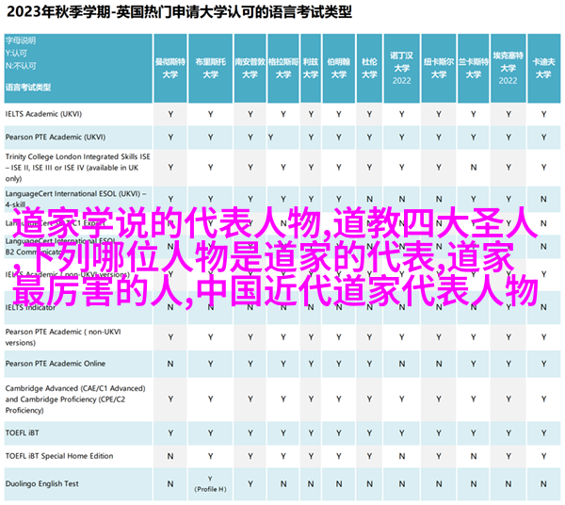Image resolution: width=565 pixels, height=505 pixels.
Task: Click 'Pearson PTE Academic ( non-UKVI versions)' row label
Action: [x=63, y=337]
